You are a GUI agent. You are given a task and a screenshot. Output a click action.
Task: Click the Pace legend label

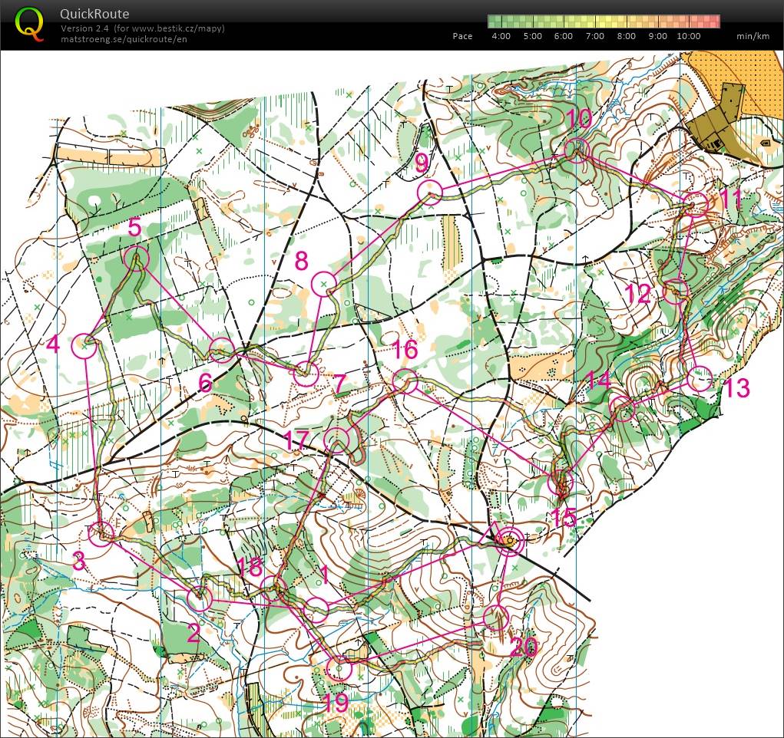[462, 36]
